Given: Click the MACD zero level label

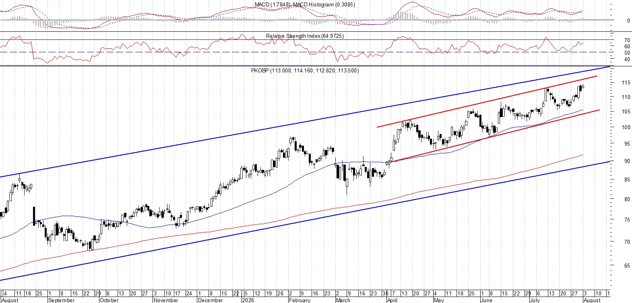Looking at the screenshot, I should 628,21.
